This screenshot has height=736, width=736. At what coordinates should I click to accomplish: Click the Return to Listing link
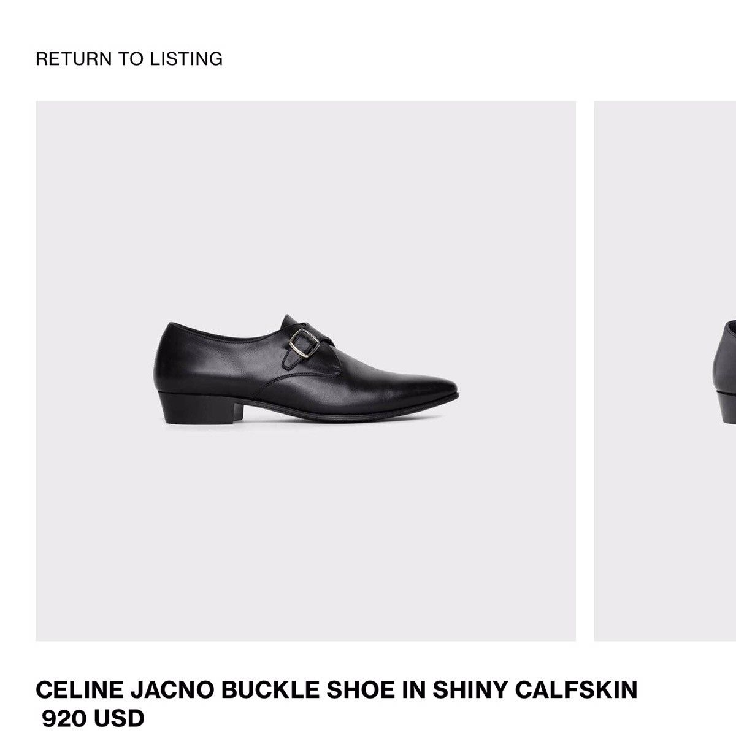pyautogui.click(x=129, y=59)
